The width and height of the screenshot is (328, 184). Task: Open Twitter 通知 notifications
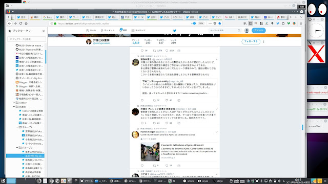(x=123, y=31)
